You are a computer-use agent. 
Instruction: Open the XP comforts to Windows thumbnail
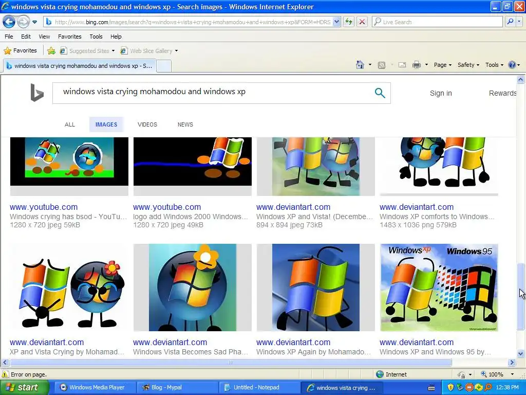point(439,166)
